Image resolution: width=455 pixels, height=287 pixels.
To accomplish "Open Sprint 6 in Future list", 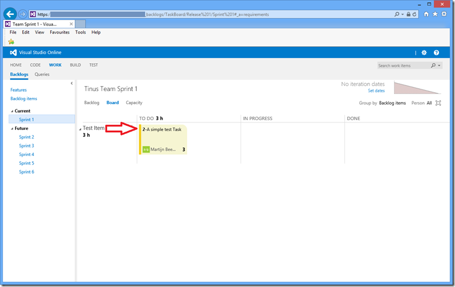I will (26, 171).
